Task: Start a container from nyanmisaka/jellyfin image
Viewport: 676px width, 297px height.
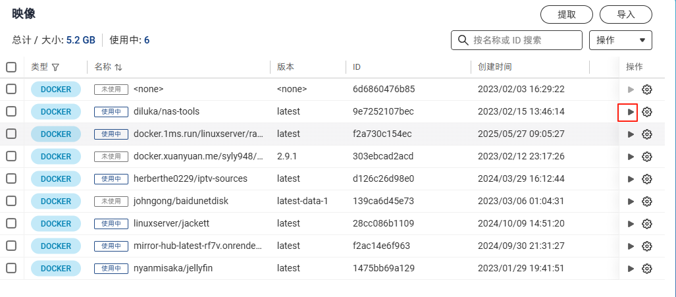Action: coord(631,269)
